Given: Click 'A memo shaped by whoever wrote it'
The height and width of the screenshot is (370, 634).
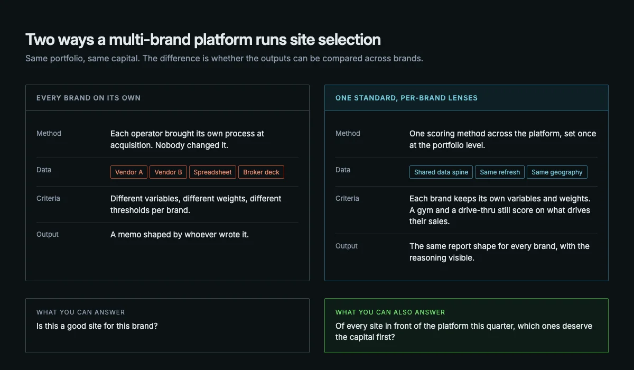Looking at the screenshot, I should tap(180, 235).
